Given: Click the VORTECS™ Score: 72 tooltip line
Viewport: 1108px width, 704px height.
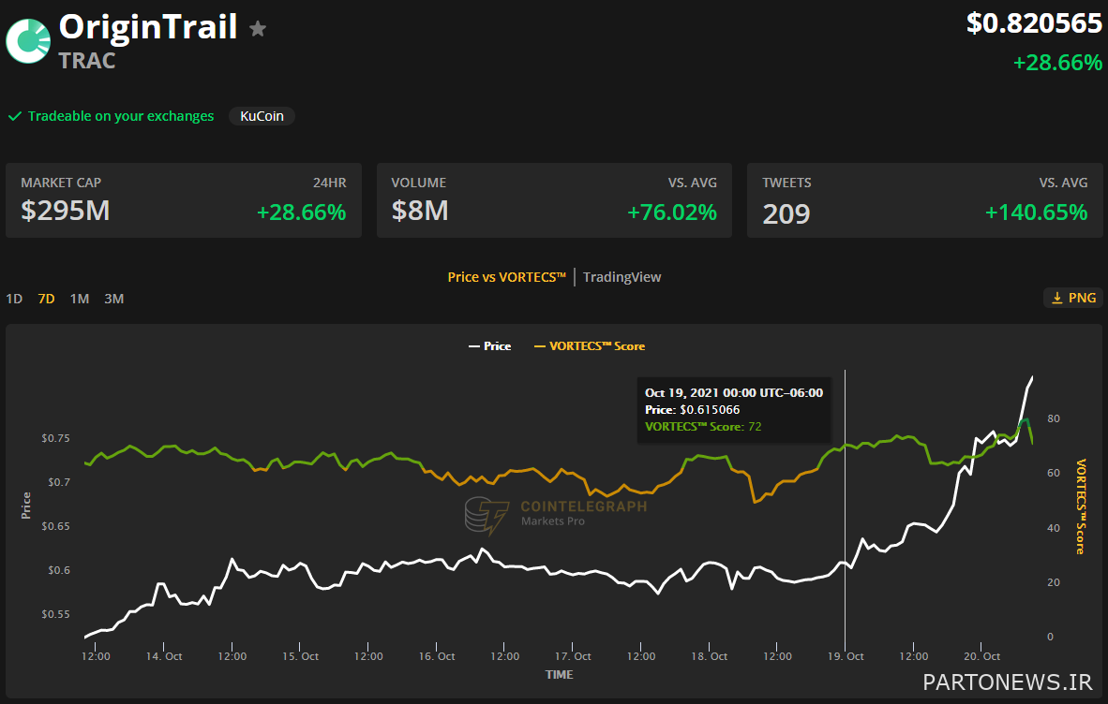Looking at the screenshot, I should pos(703,427).
